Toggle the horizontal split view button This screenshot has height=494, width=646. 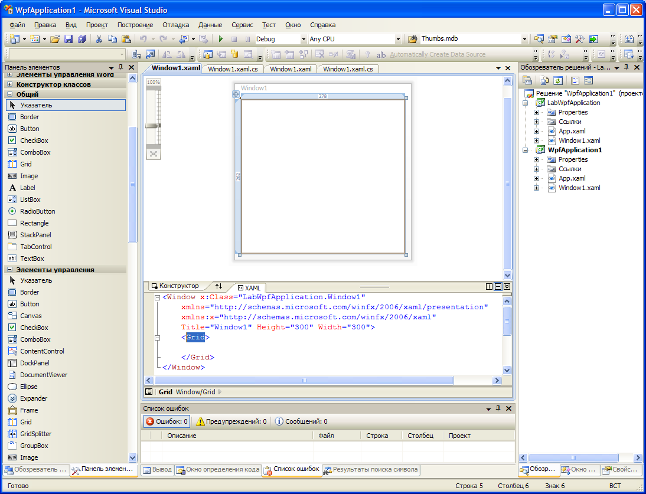pyautogui.click(x=498, y=286)
